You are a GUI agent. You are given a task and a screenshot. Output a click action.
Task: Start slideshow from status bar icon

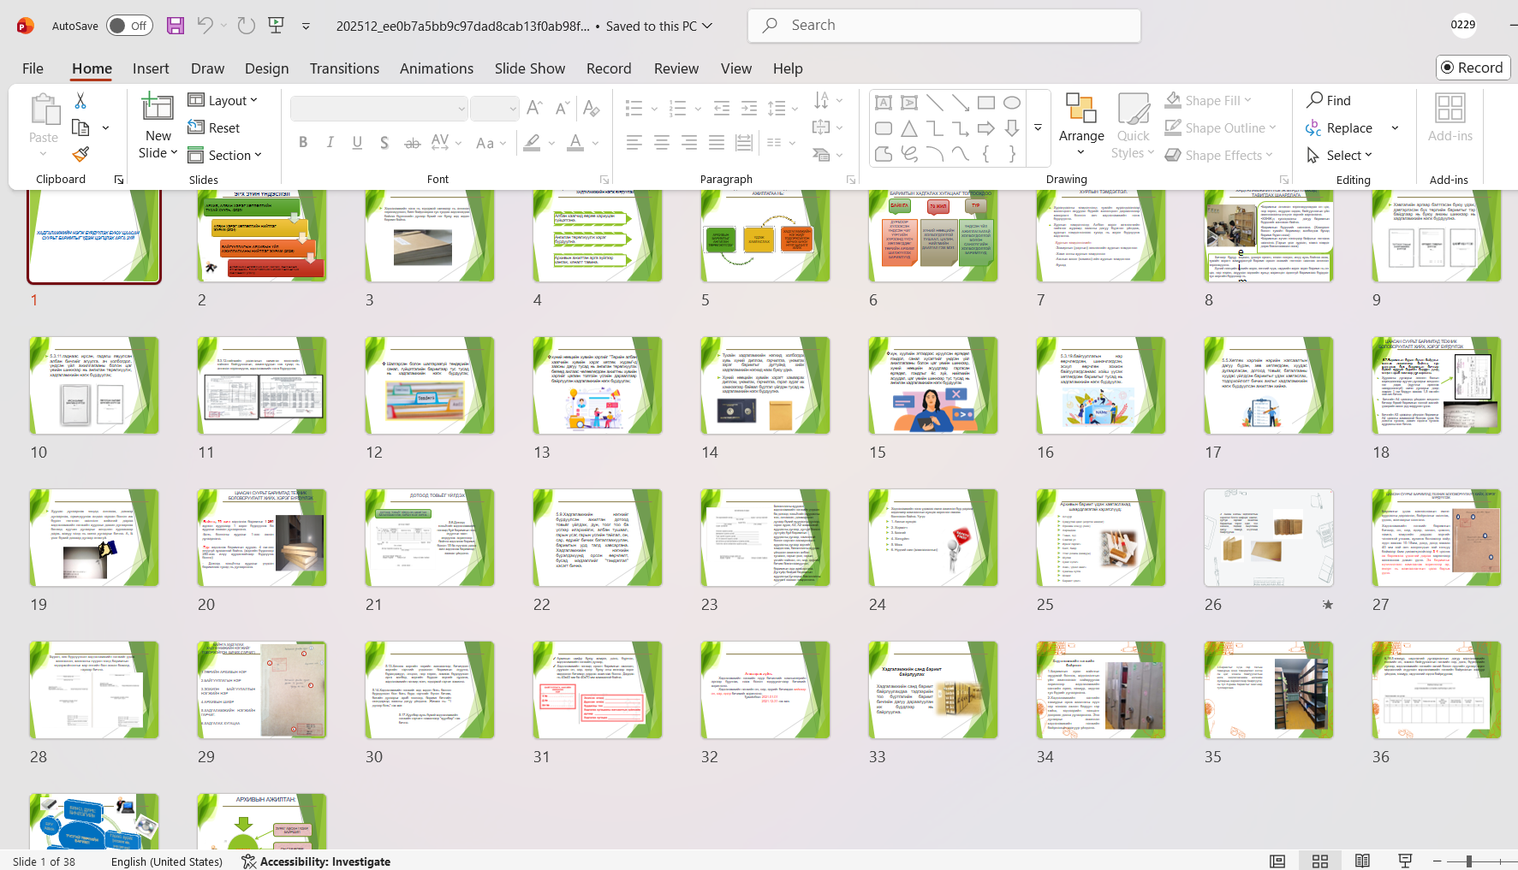1405,861
